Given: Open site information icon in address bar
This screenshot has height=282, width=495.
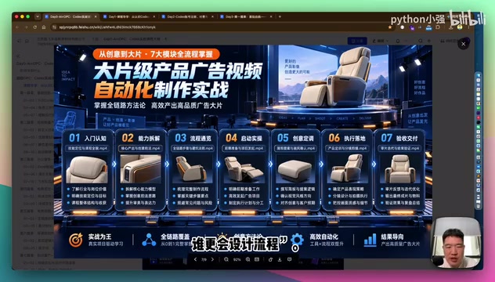Looking at the screenshot, I should [x=55, y=27].
